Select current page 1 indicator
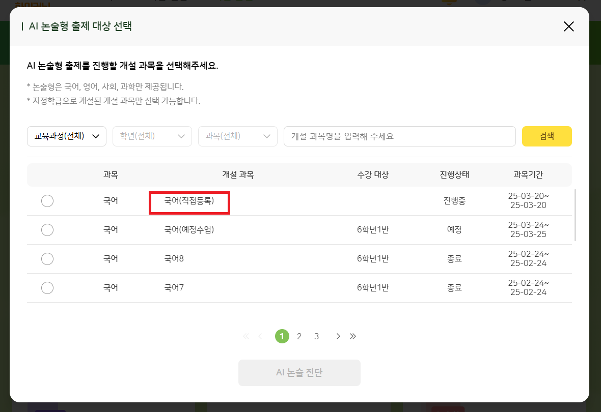Viewport: 601px width, 412px height. click(x=282, y=336)
